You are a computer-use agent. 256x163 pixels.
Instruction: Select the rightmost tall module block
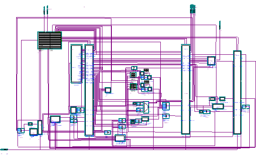[238, 93]
